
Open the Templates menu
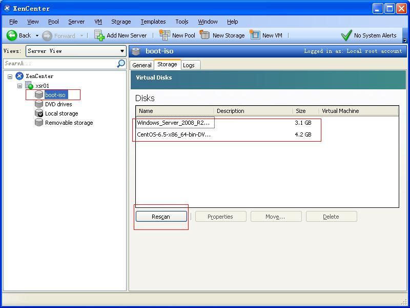pos(153,22)
